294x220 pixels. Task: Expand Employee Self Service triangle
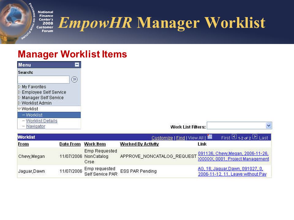pos(19,92)
